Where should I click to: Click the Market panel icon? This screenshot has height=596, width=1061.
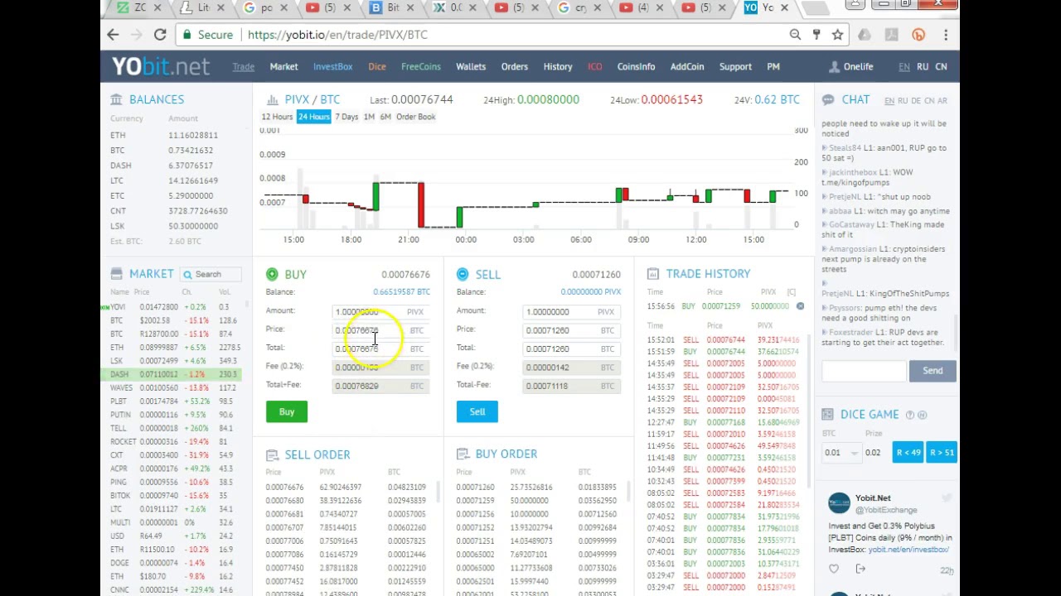coord(117,274)
